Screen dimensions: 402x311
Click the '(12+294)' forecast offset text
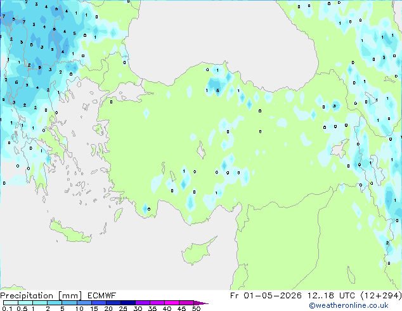click(381, 296)
